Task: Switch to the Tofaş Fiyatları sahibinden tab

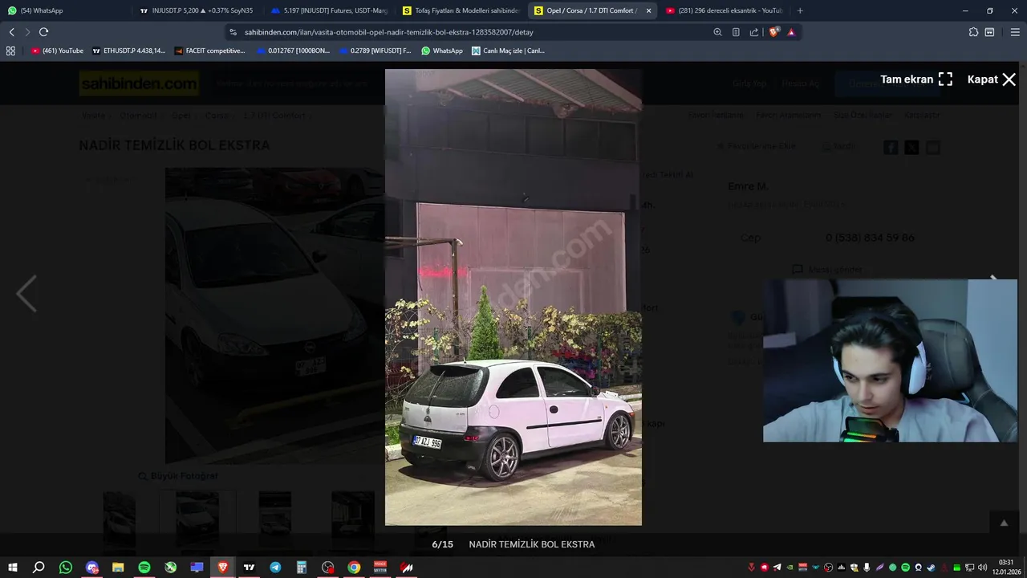Action: tap(461, 10)
